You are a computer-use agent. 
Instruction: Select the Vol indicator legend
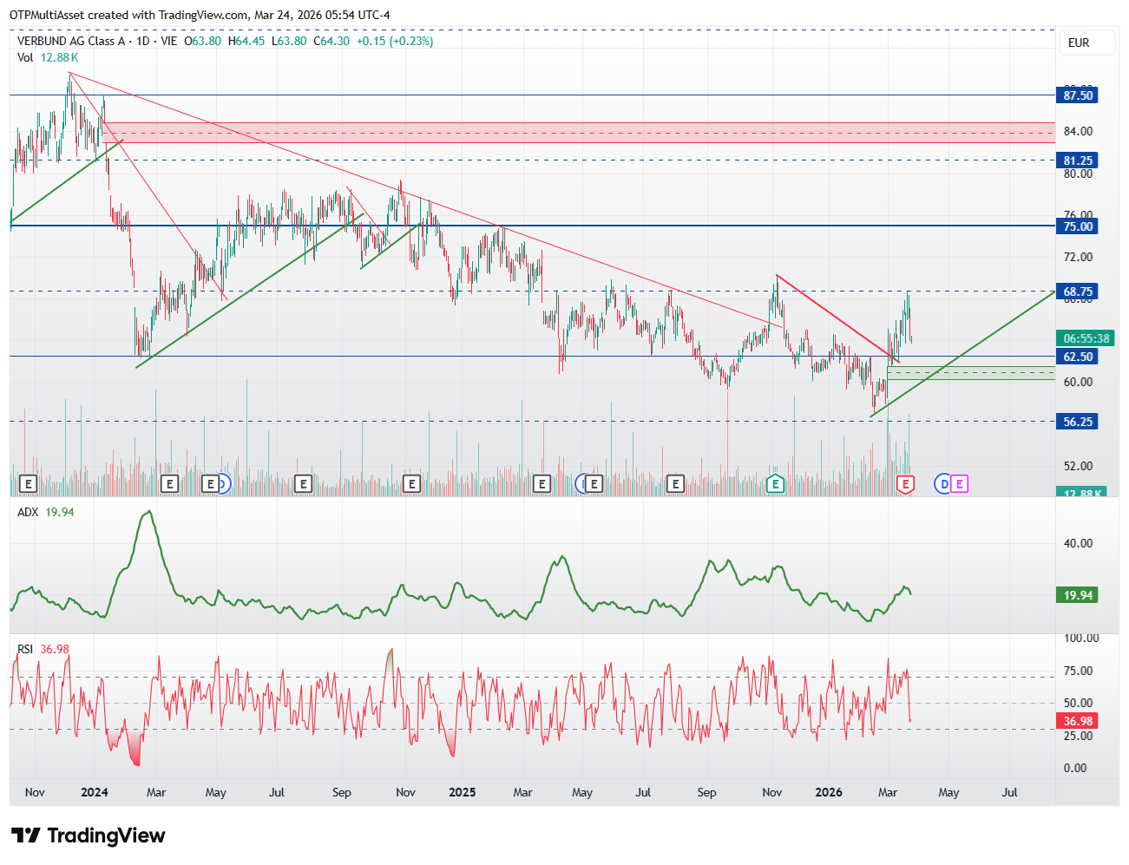coord(48,57)
